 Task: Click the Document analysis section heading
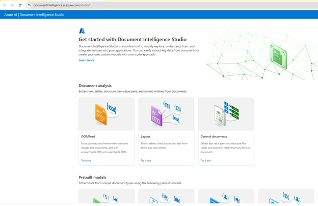point(95,85)
